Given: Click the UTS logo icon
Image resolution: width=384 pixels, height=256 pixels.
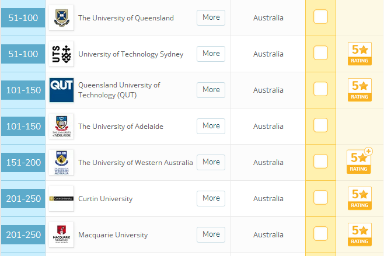Looking at the screenshot, I should (x=61, y=54).
